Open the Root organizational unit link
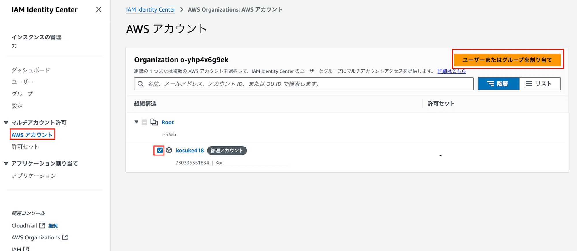 [x=168, y=122]
